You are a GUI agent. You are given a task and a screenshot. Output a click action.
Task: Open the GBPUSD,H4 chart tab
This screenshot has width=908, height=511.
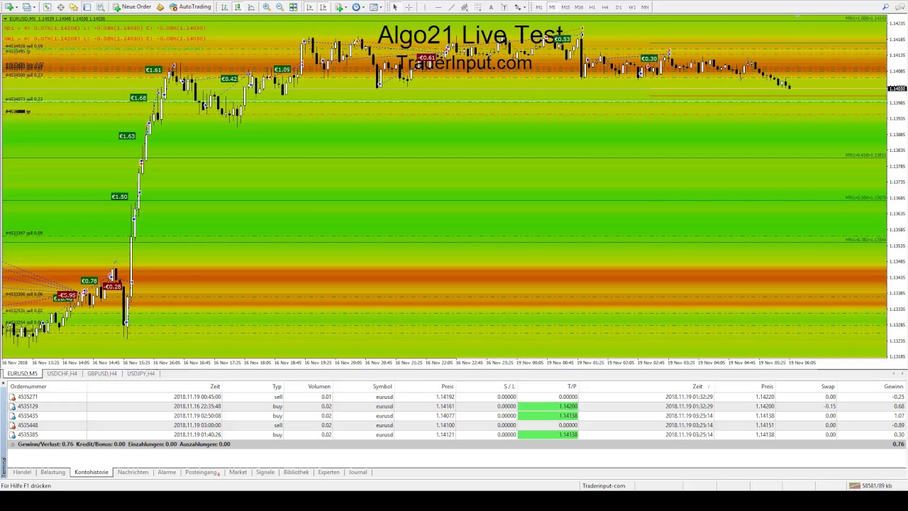(x=101, y=373)
